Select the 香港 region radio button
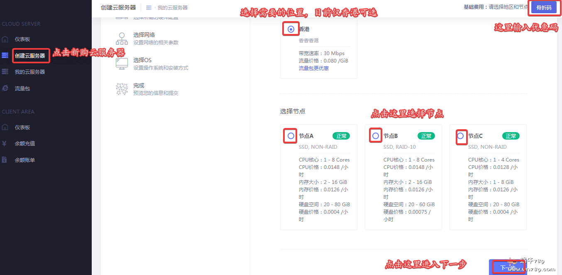This screenshot has height=275, width=562. 291,29
